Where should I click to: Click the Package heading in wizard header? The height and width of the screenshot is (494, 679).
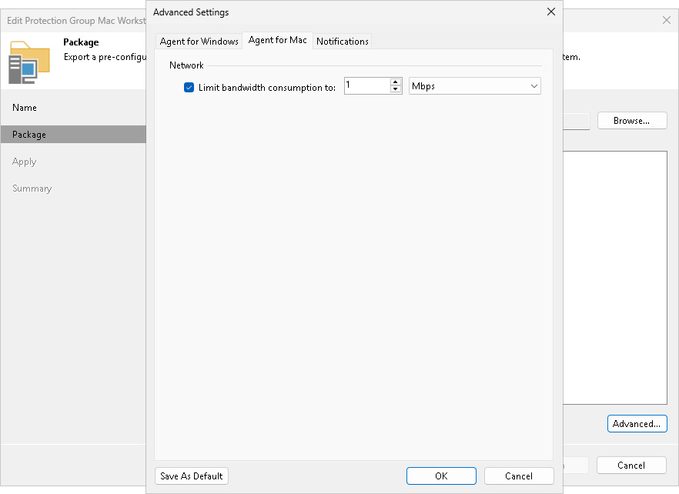(81, 42)
